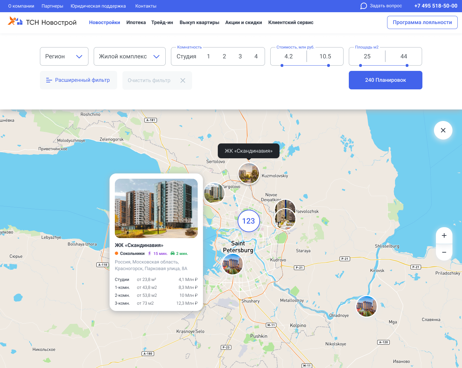Zoom out on the map with minus

pyautogui.click(x=444, y=252)
